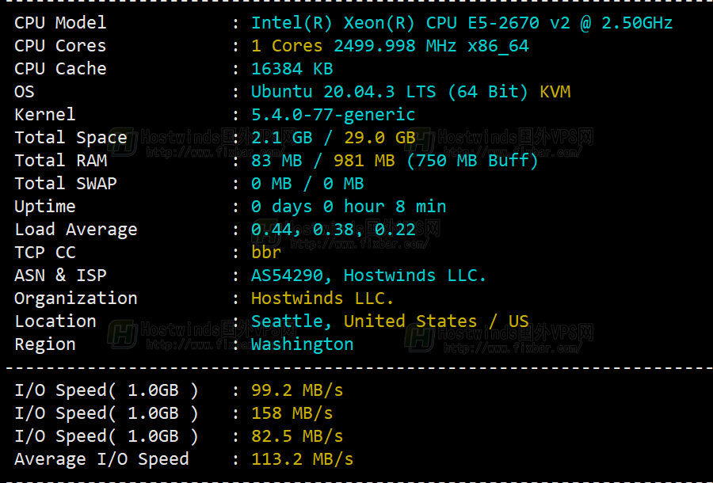Click the Uptime label
713x483 pixels.
point(45,207)
